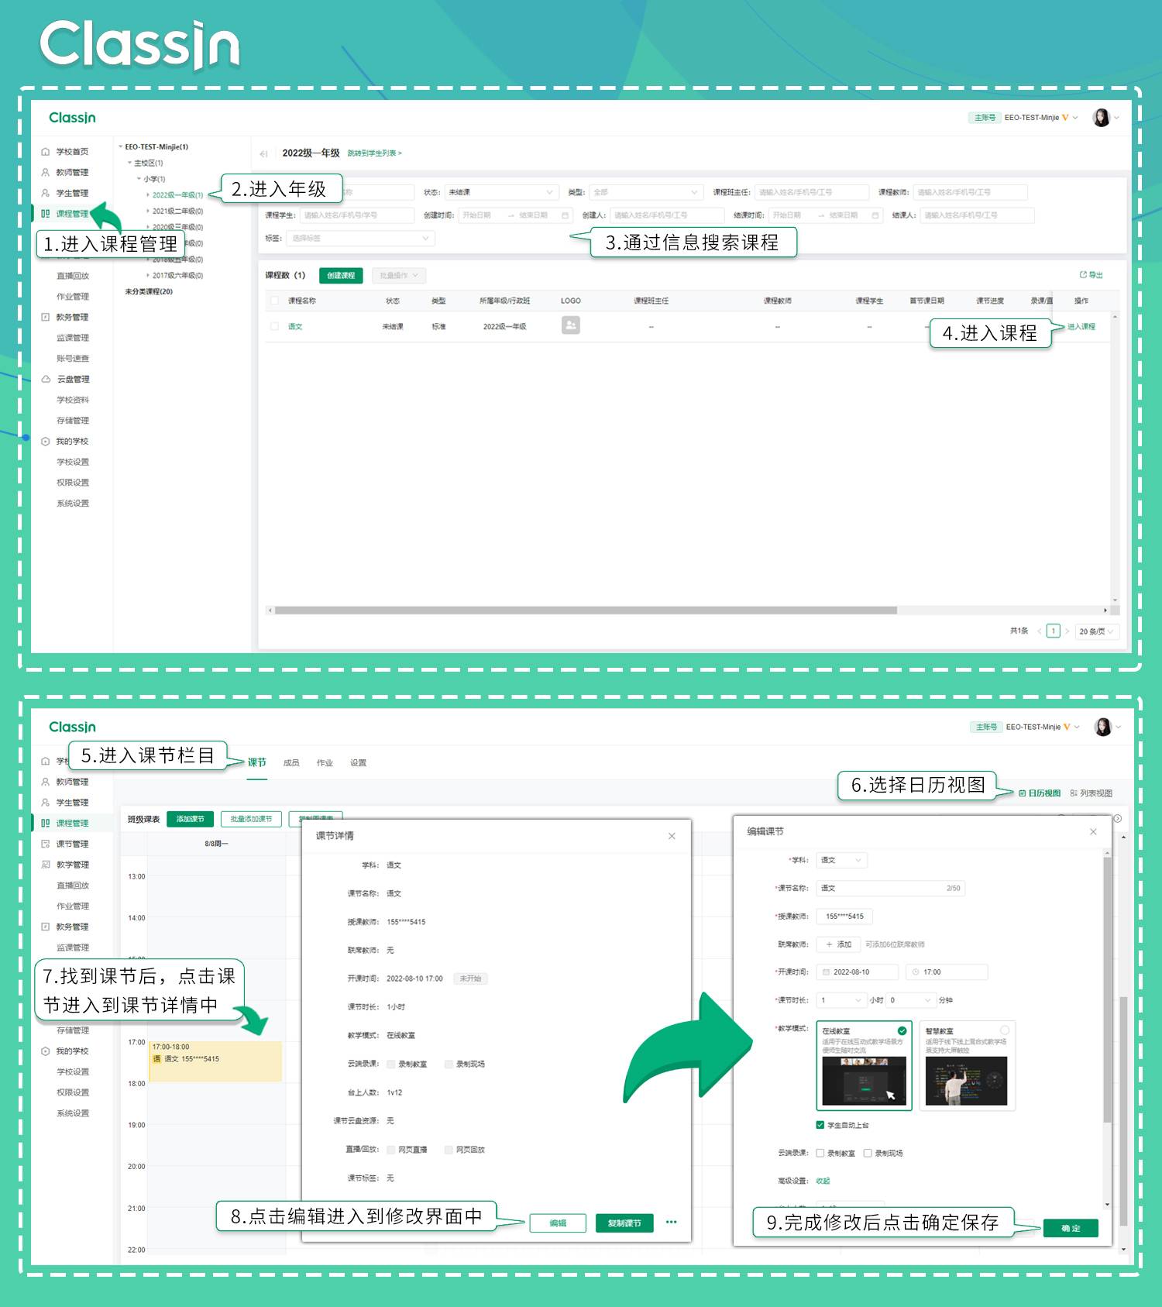
Task: Tick the checkbox of the 语文 course row
Action: (274, 326)
